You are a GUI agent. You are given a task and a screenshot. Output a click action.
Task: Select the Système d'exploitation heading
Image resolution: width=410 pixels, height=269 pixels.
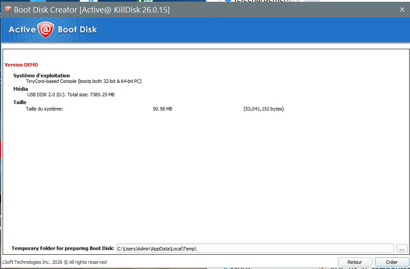point(41,76)
